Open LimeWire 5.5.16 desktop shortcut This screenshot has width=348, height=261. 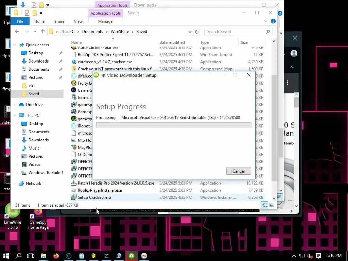pyautogui.click(x=13, y=216)
